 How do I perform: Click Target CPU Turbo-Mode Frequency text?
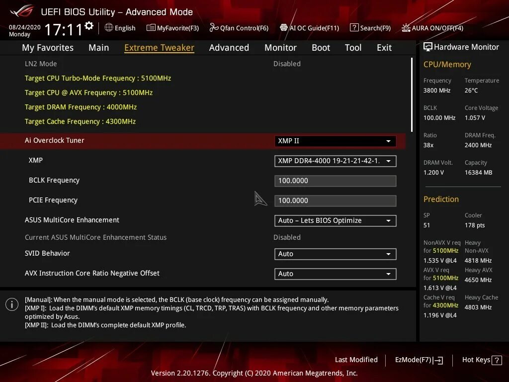pos(98,78)
